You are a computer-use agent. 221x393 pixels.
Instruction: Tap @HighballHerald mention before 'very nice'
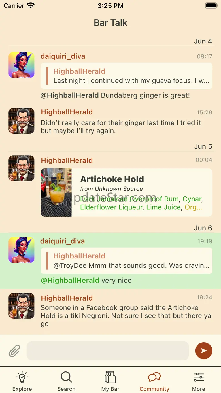click(x=70, y=281)
